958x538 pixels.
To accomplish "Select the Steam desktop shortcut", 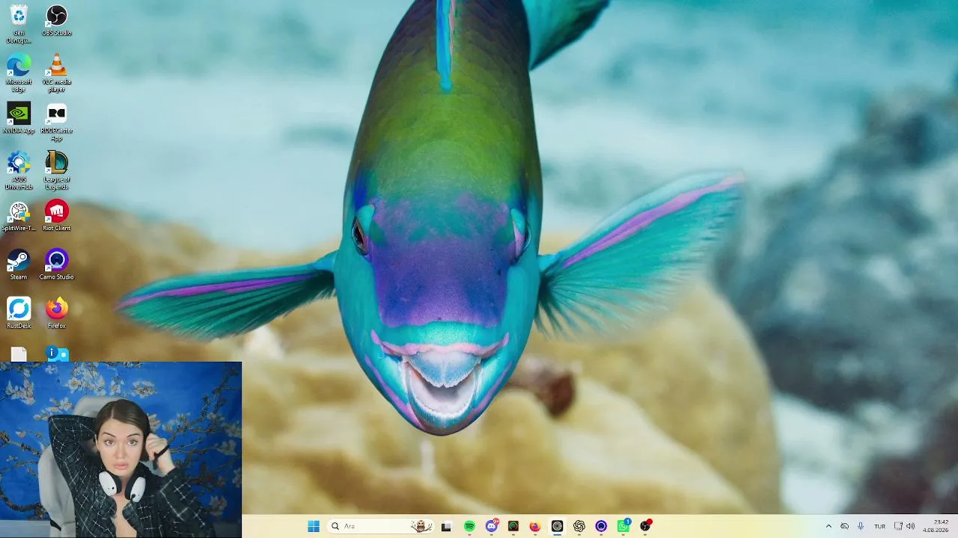I will click(x=19, y=265).
